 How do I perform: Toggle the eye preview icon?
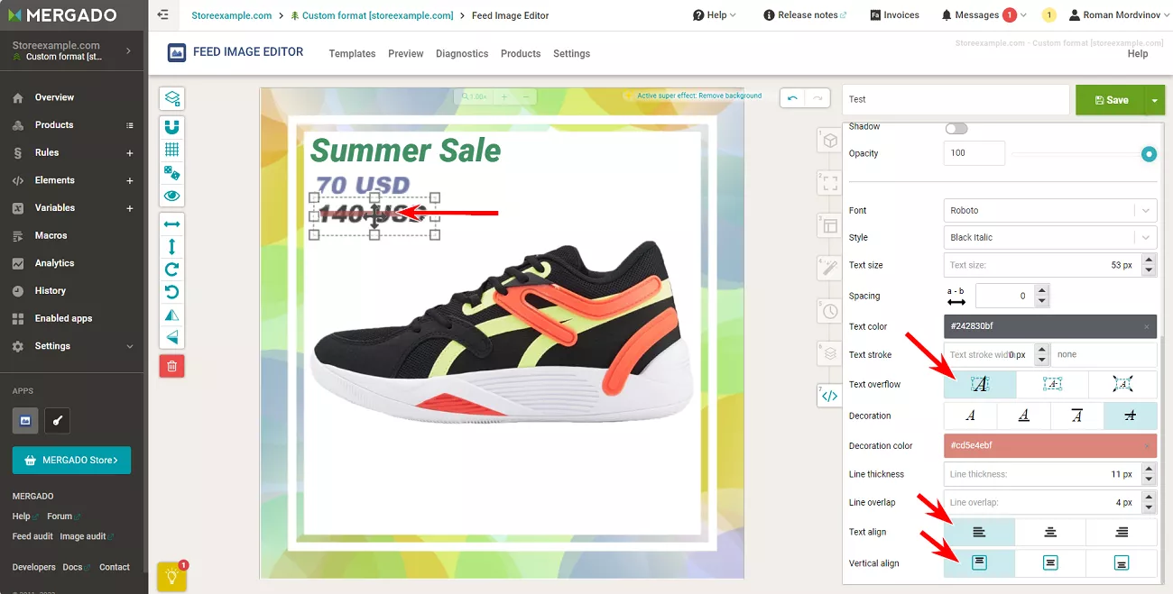pos(171,196)
